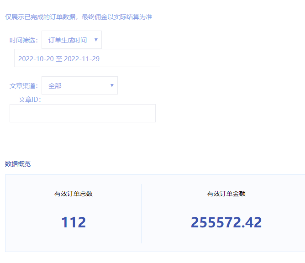Click the 有效订单金额 label

(226, 194)
